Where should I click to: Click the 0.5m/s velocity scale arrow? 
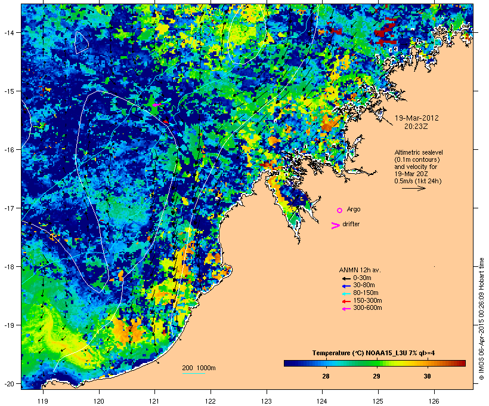pos(413,188)
